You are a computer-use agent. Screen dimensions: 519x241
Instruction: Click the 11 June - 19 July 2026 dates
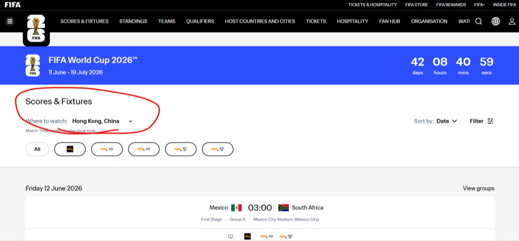[75, 73]
